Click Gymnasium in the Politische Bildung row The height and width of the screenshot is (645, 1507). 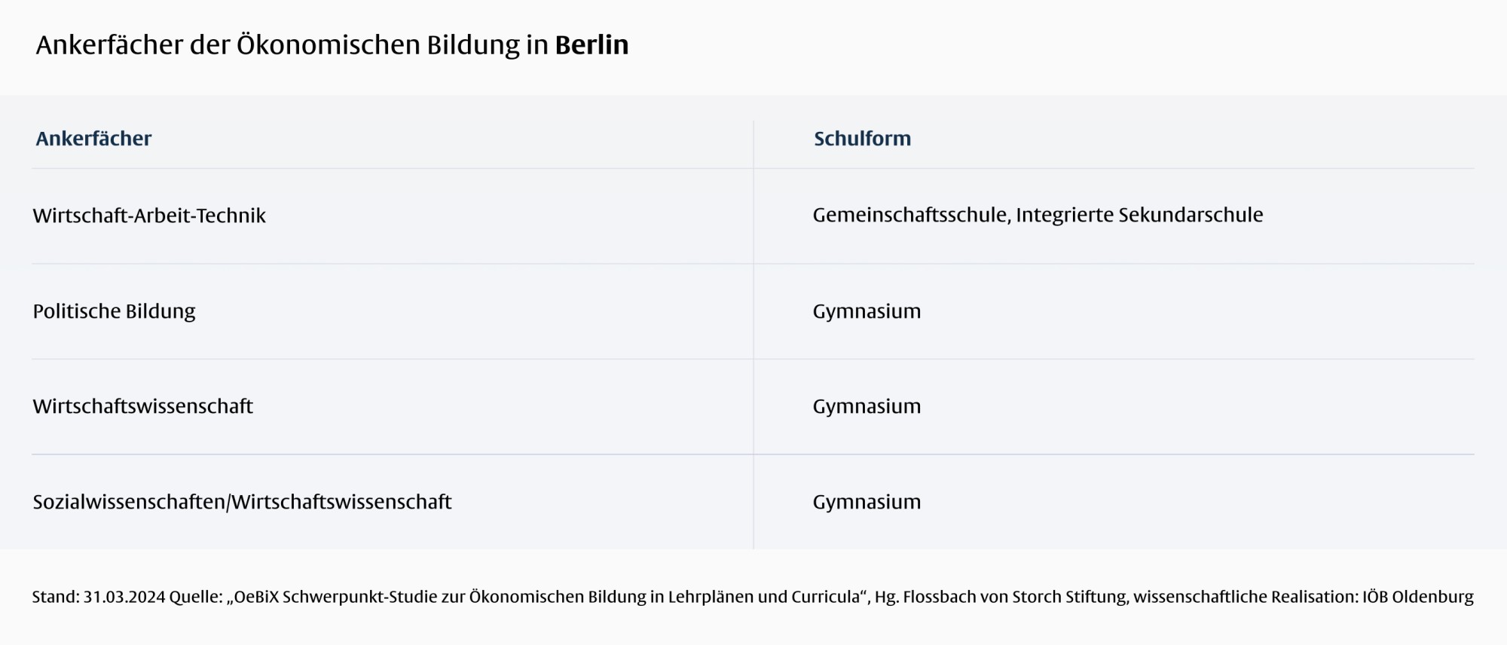[x=867, y=311]
